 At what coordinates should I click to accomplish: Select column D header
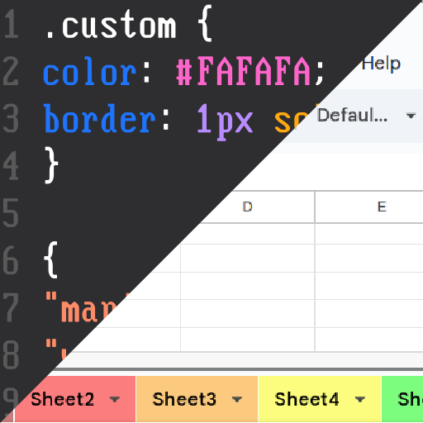[x=247, y=207]
